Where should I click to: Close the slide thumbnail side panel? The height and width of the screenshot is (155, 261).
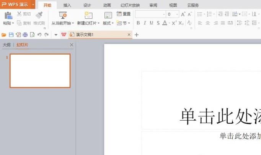tap(72, 45)
